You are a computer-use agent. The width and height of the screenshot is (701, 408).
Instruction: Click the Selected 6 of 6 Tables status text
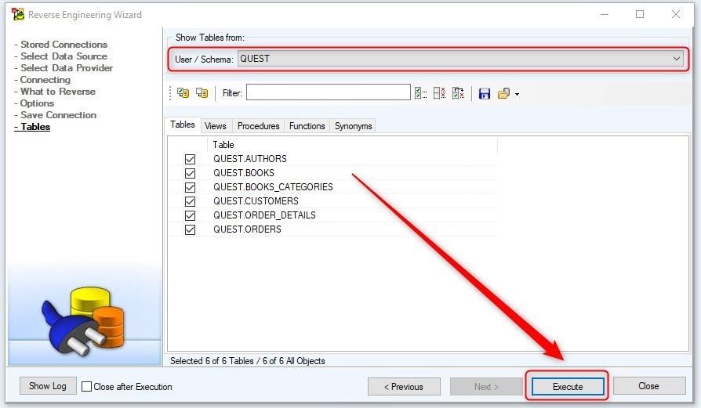pos(247,361)
